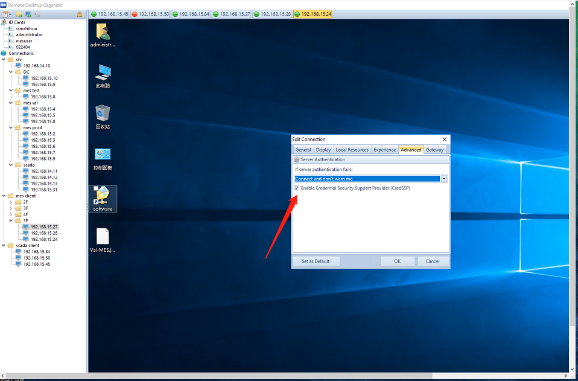Image resolution: width=578 pixels, height=381 pixels.
Task: Select 192.168.15.6 under mes prod
Action: click(x=43, y=147)
